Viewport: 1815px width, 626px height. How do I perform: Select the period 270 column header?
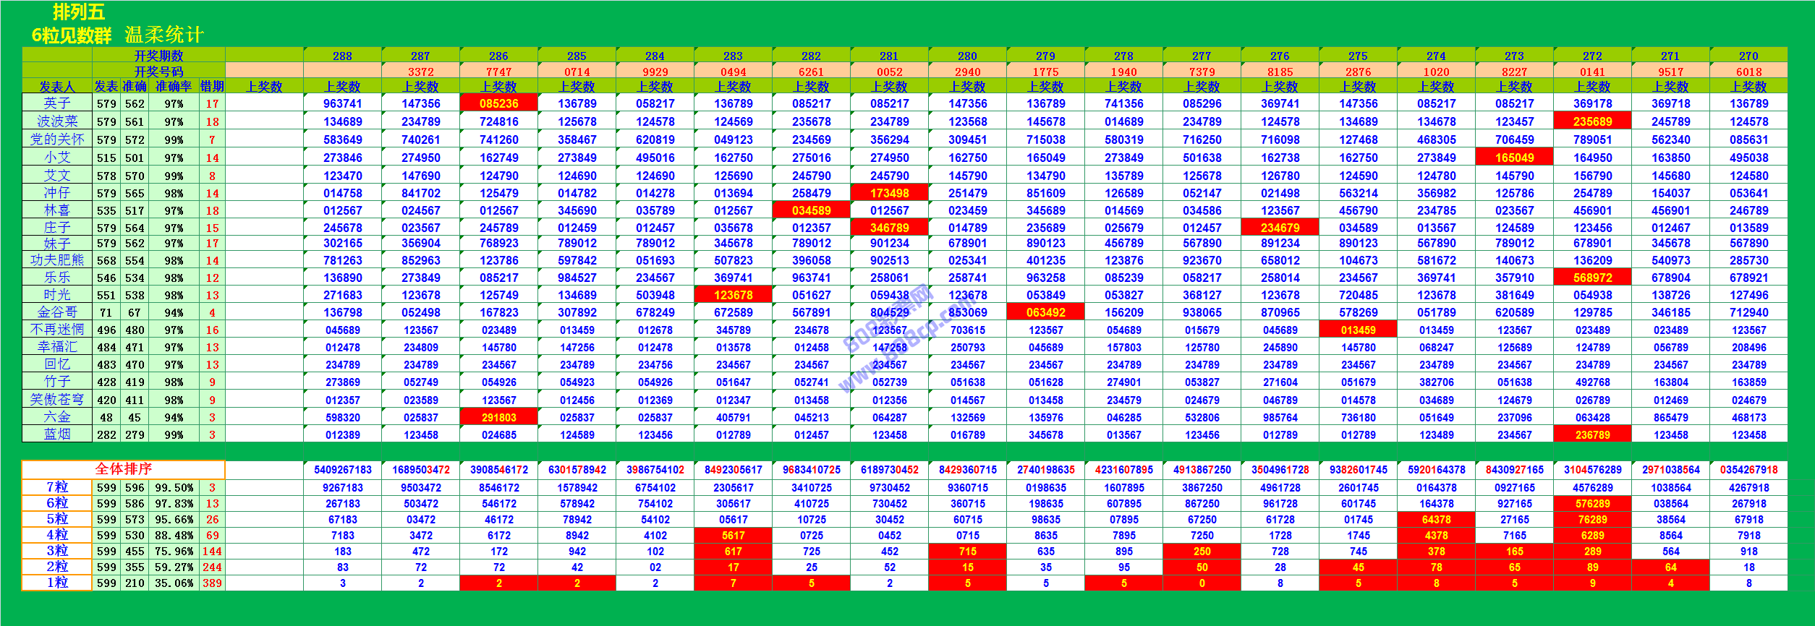coord(1748,56)
